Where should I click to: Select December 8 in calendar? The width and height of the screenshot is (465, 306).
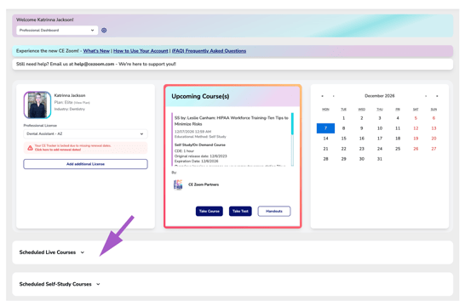[344, 128]
